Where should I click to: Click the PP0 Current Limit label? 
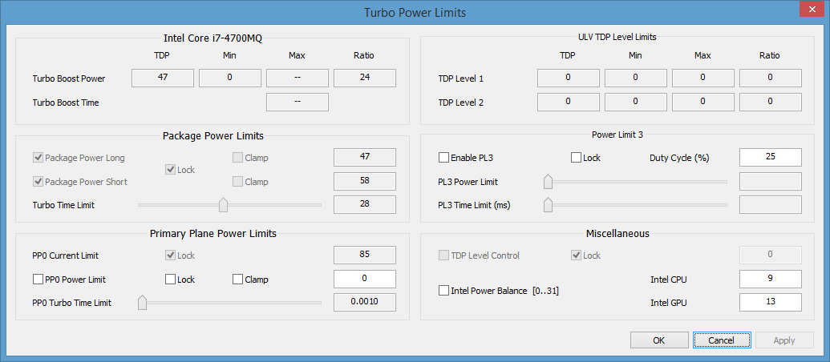click(x=66, y=255)
